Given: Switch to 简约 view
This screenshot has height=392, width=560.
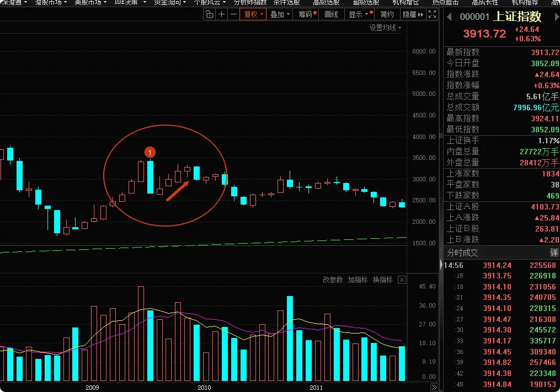Looking at the screenshot, I should [x=387, y=14].
